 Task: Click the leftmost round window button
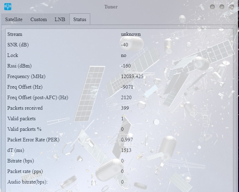(x=212, y=7)
